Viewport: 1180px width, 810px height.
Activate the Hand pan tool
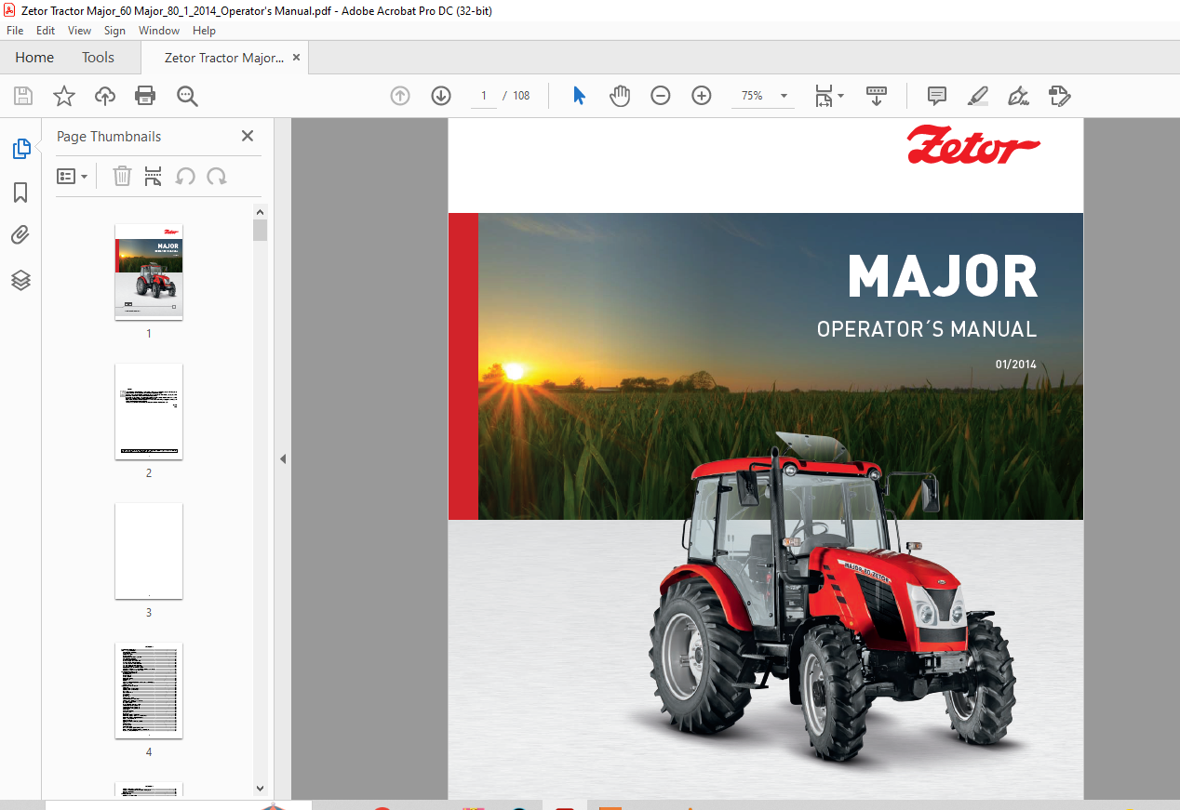tap(620, 96)
